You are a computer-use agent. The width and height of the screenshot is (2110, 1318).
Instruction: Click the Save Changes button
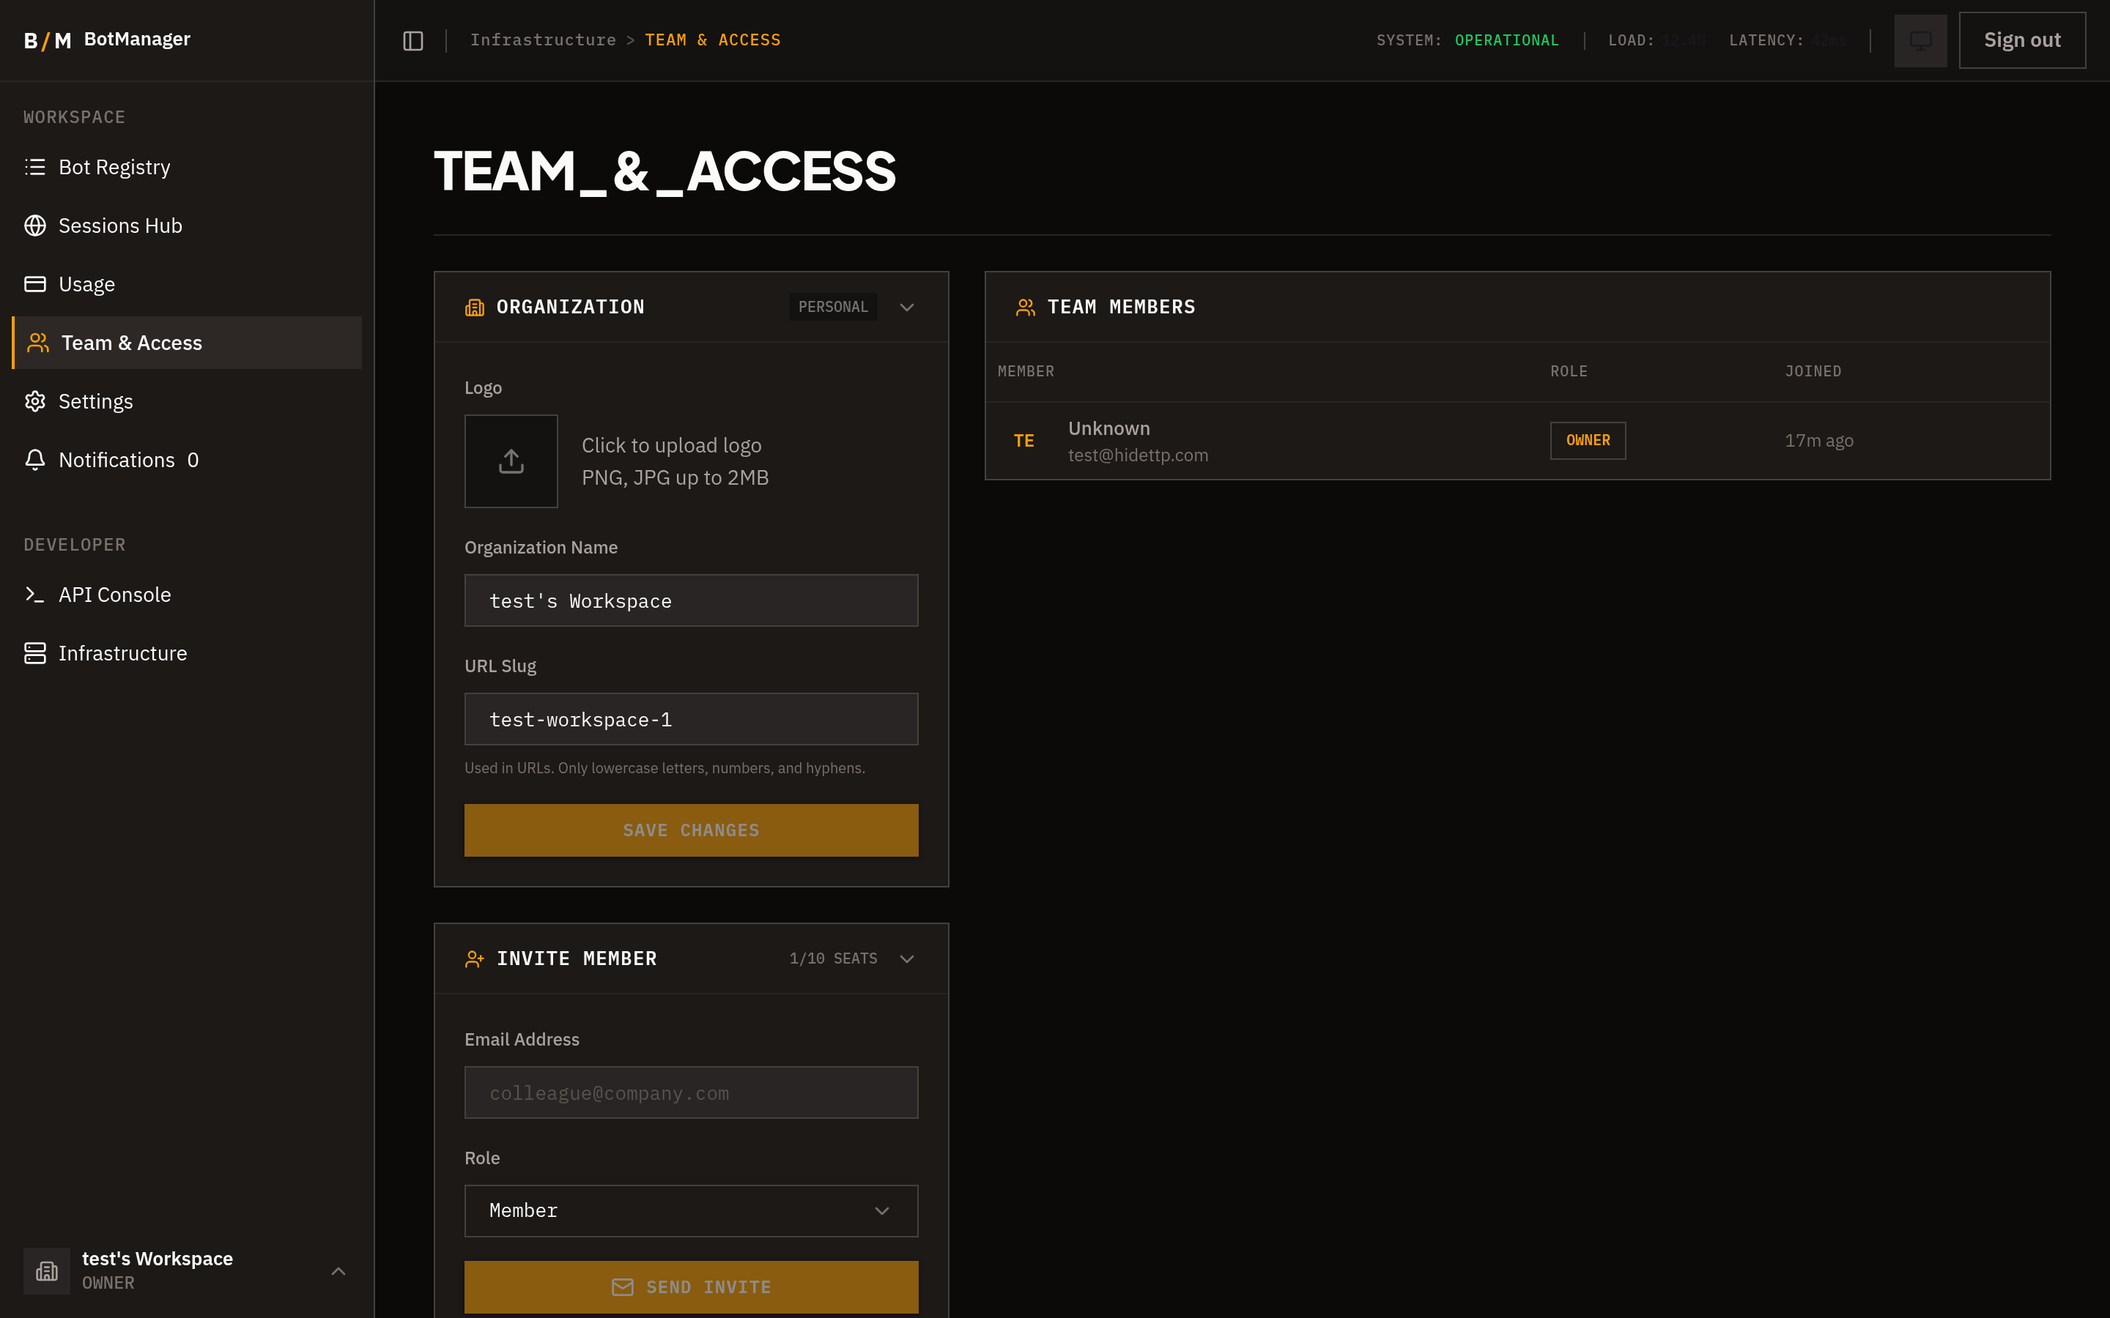[x=691, y=829]
